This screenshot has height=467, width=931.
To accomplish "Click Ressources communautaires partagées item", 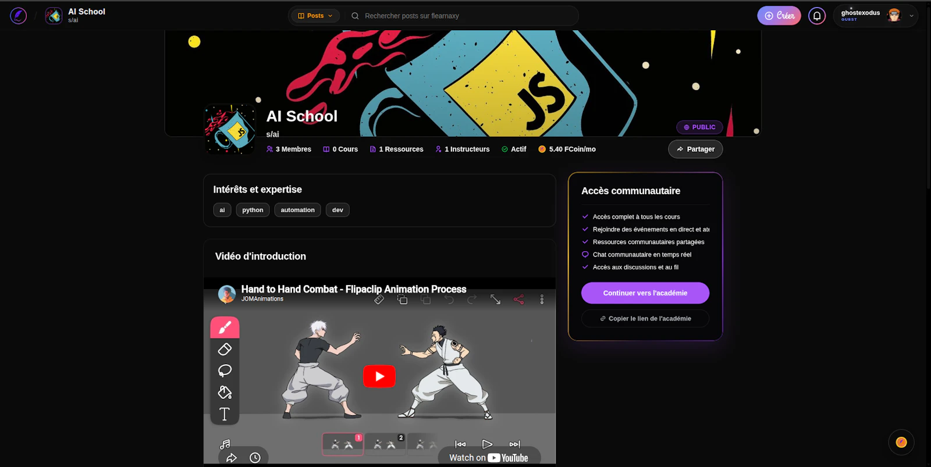I will (648, 242).
